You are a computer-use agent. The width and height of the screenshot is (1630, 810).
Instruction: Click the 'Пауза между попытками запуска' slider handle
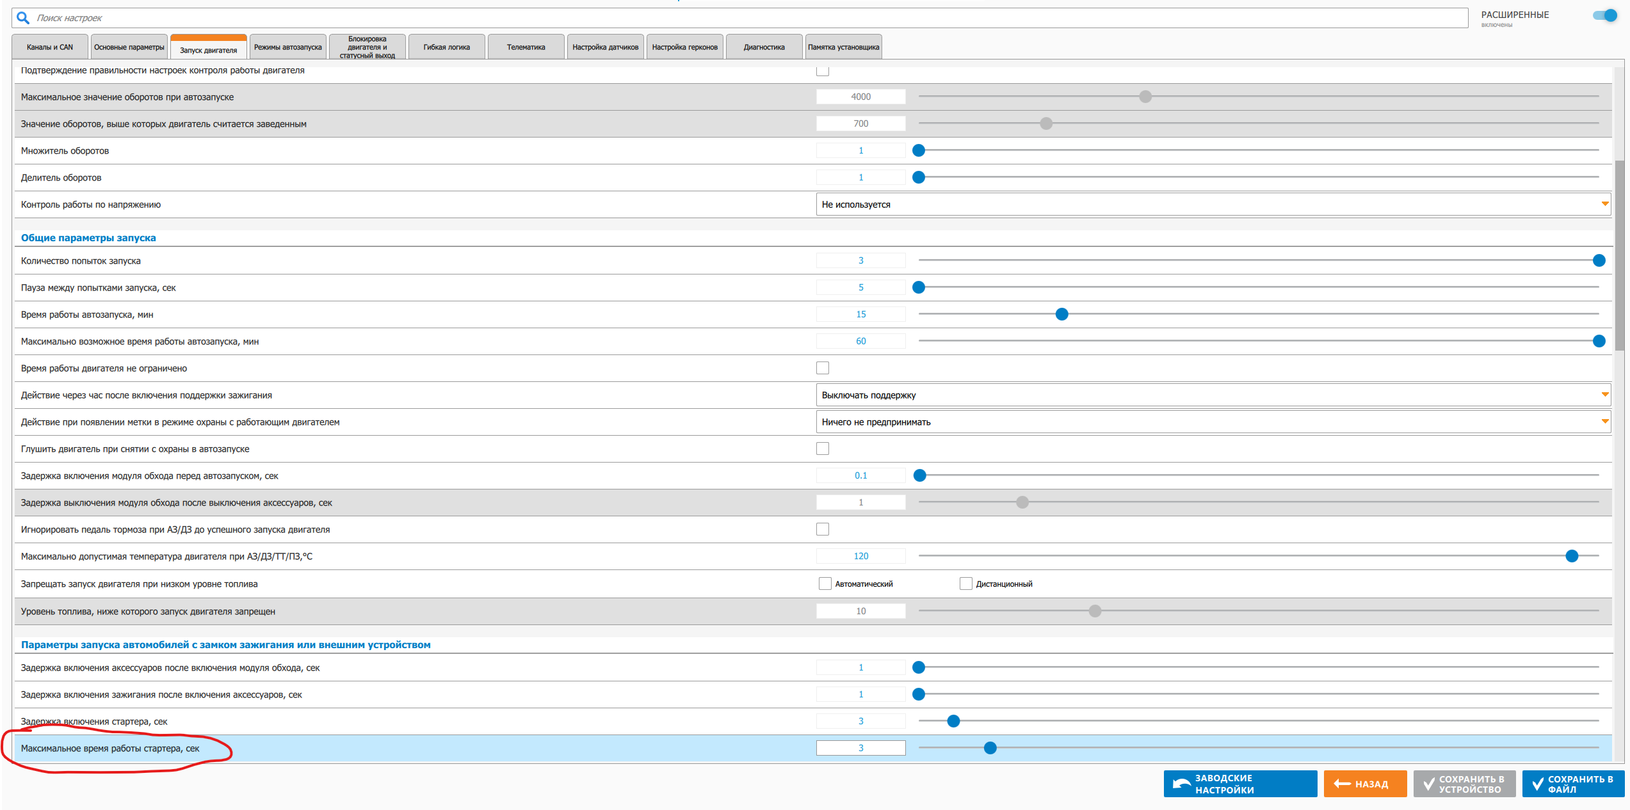(x=919, y=287)
